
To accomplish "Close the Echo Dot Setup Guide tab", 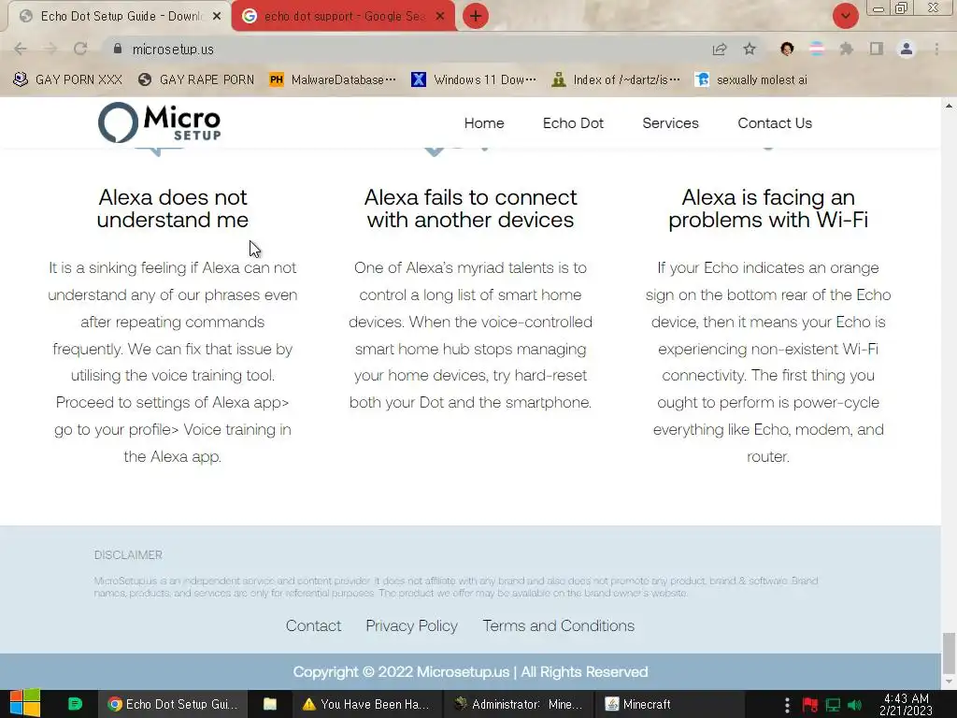I will click(217, 16).
